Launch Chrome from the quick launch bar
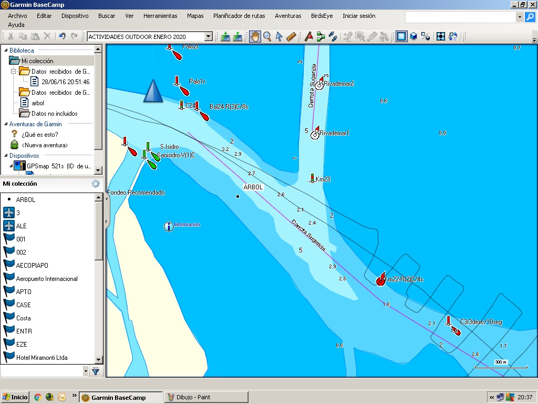Screen dimensions: 538x404 coord(38,397)
